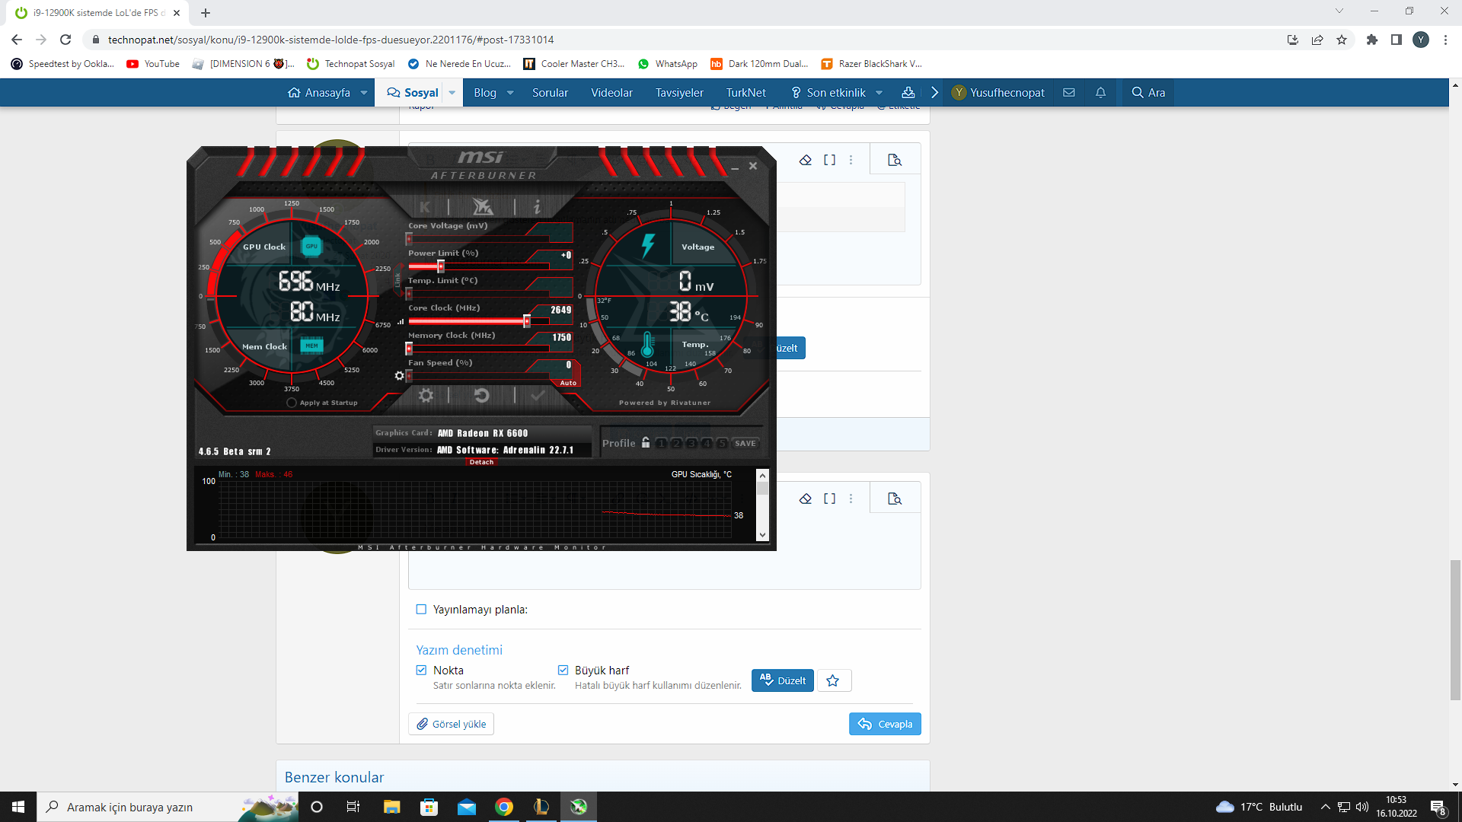Open Afterburner information 'i' icon

[x=537, y=206]
